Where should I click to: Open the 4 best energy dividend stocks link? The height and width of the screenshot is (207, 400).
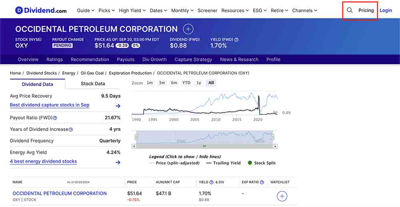point(43,161)
